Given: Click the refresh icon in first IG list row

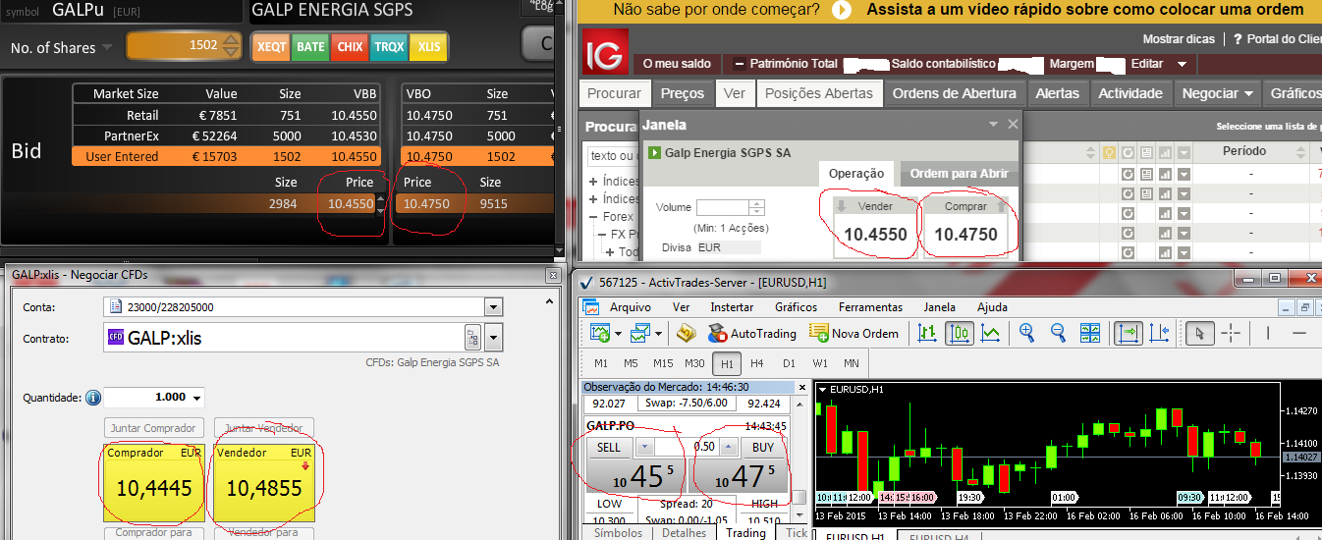Looking at the screenshot, I should coord(1129,174).
